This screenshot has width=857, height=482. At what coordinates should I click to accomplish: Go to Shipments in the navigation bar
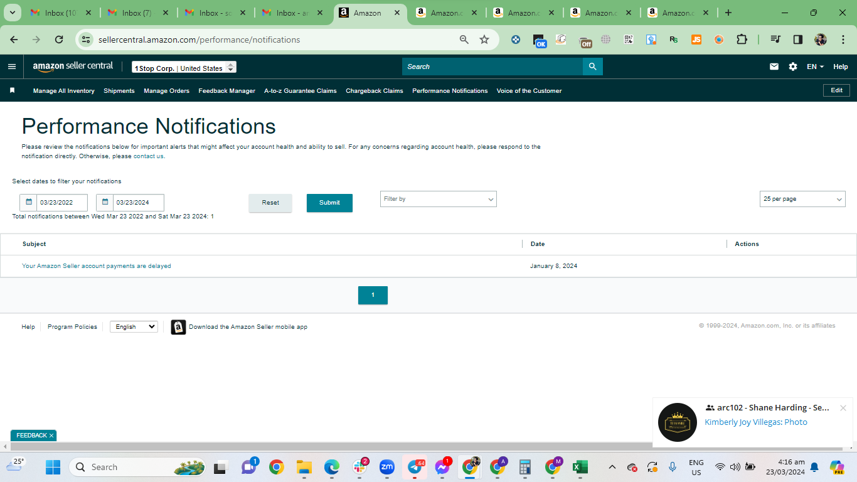click(x=119, y=91)
